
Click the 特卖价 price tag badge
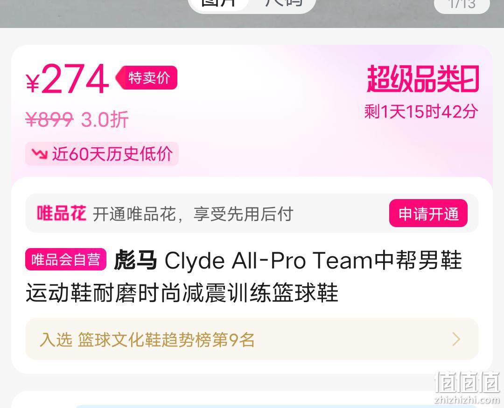pyautogui.click(x=147, y=78)
